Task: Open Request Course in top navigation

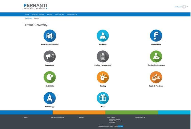Action: tap(72, 14)
